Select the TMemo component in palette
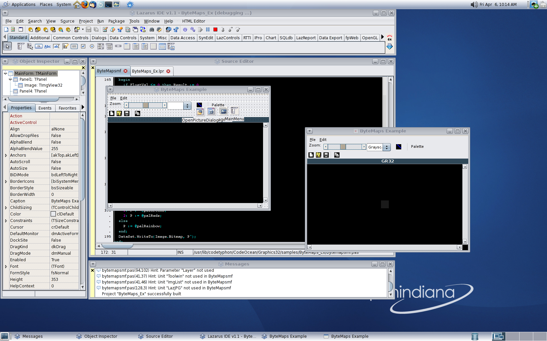 tap(65, 46)
